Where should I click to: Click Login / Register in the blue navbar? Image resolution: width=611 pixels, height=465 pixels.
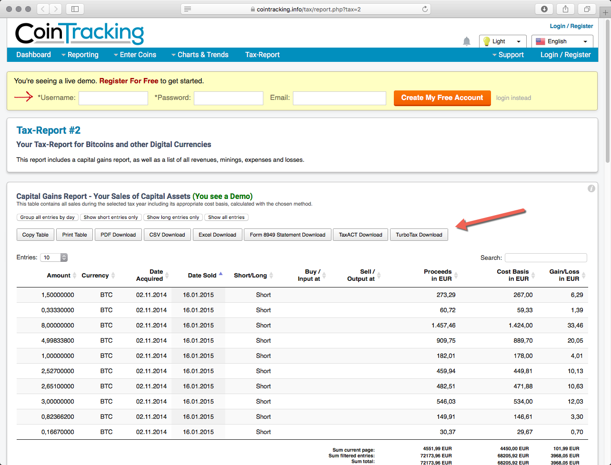point(565,55)
